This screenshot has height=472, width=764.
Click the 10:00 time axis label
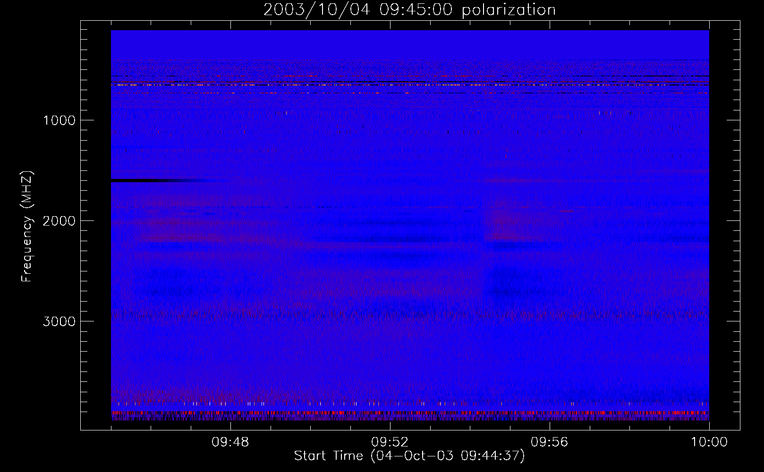(709, 442)
